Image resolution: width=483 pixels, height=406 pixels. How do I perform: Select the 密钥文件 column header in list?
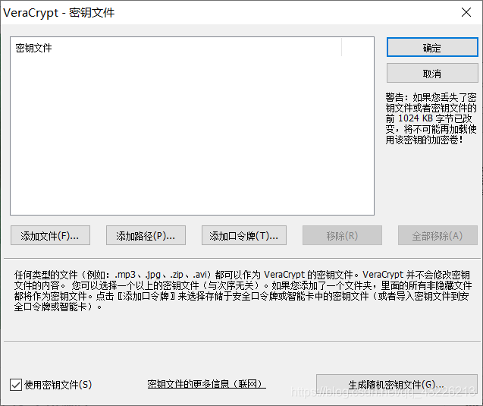[176, 48]
